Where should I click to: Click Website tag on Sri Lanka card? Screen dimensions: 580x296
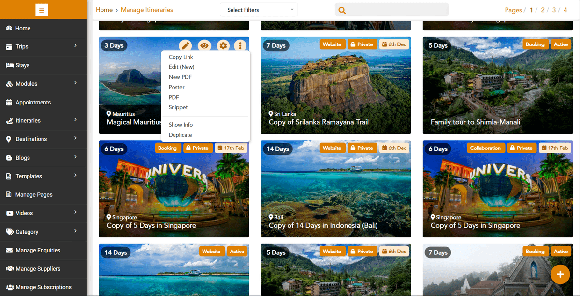tap(332, 44)
